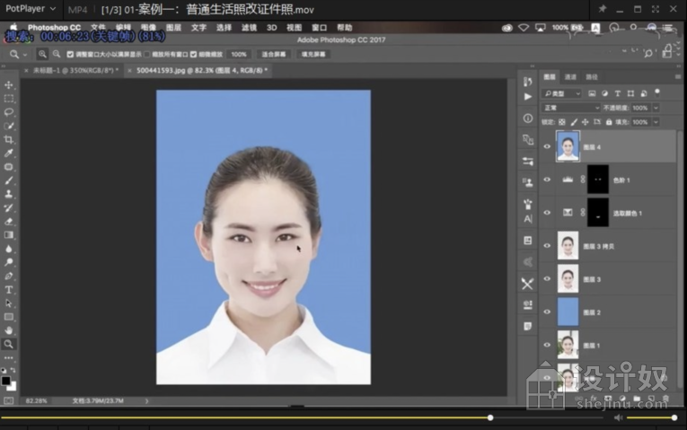Toggle resize window to fit checkbox
The width and height of the screenshot is (687, 430).
(70, 54)
